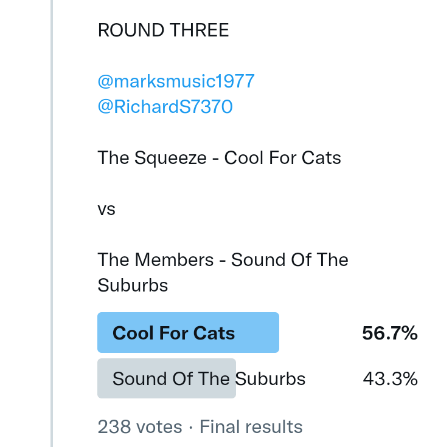Click the "Sound Of The Suburbs" option label
This screenshot has height=447, width=438.
coord(209,379)
